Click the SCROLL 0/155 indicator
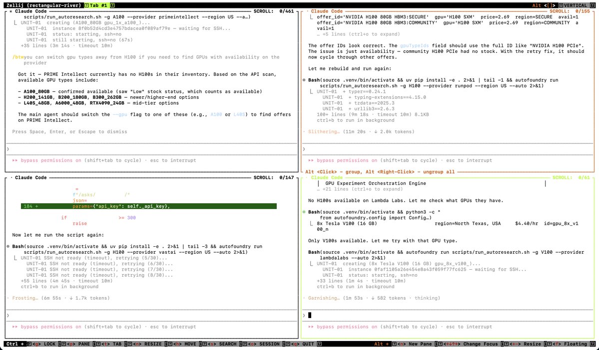This screenshot has height=350, width=599. [570, 11]
